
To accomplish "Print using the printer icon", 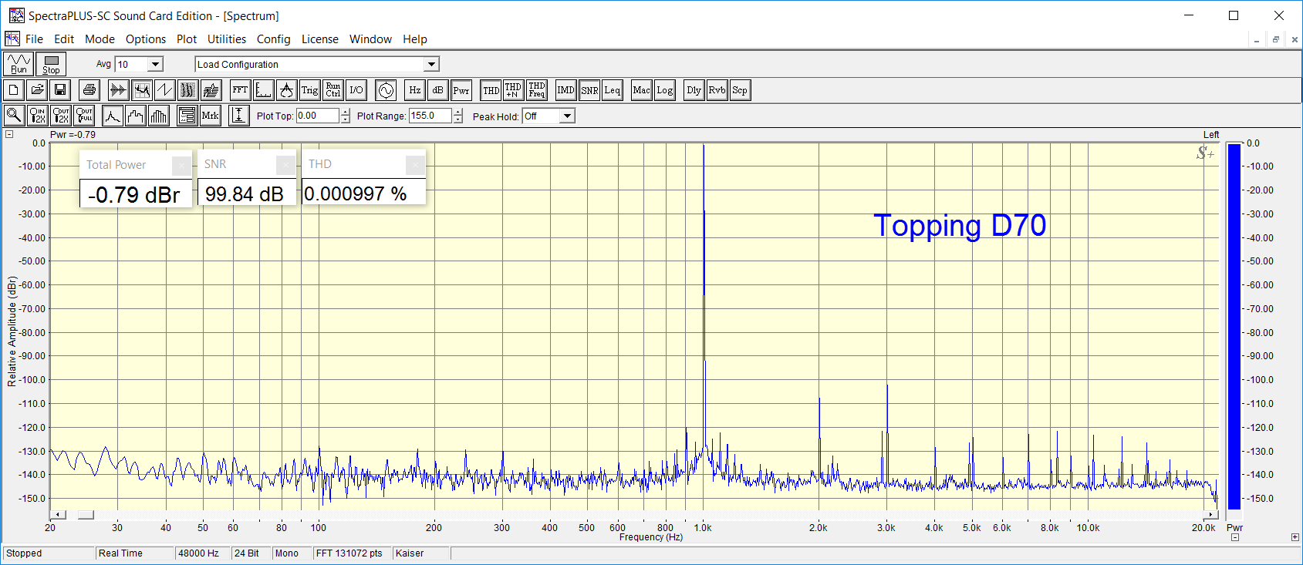I will click(89, 90).
